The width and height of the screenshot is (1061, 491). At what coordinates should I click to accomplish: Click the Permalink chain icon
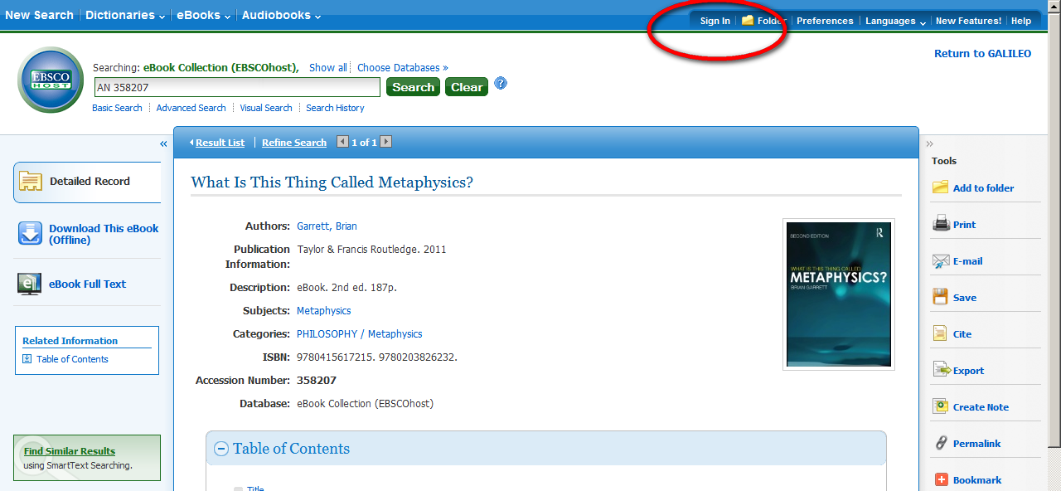click(x=941, y=443)
